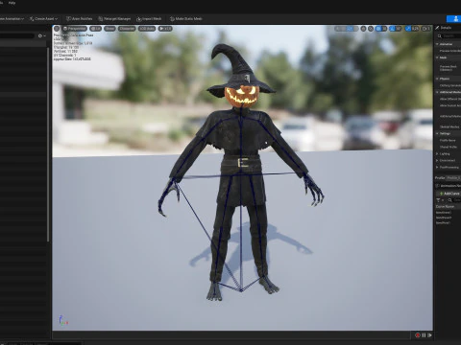Open the Help menu

click(x=12, y=3)
